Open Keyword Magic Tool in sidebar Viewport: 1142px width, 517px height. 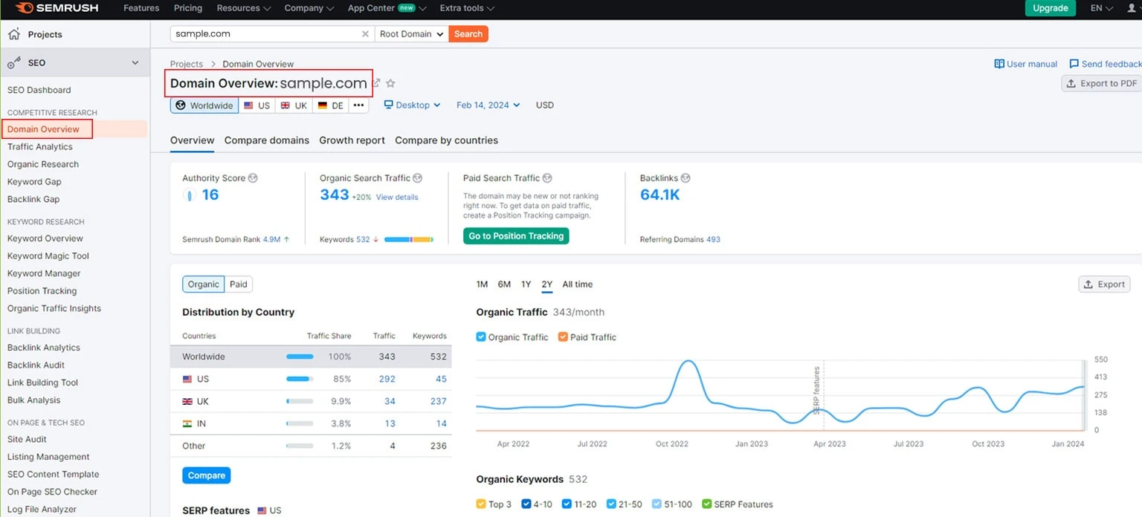(48, 256)
